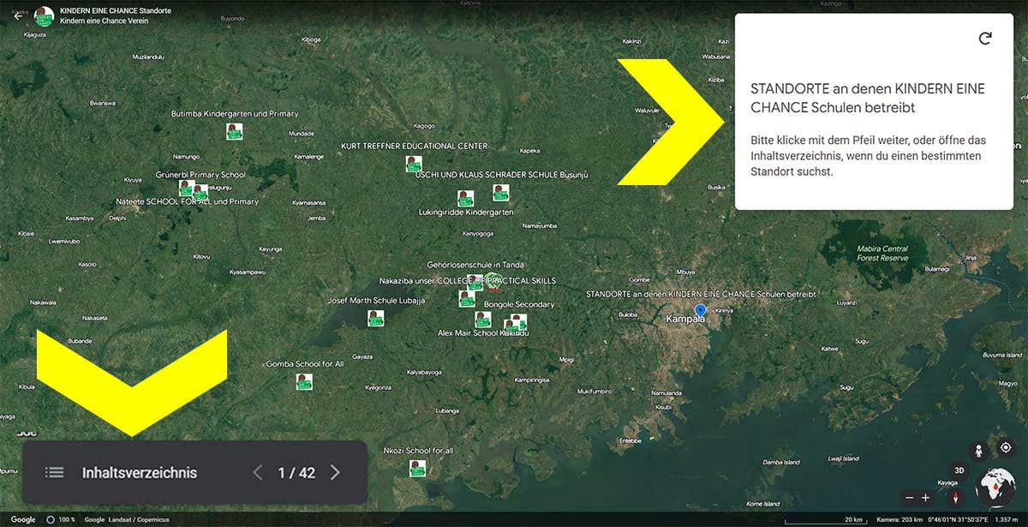1028x527 pixels.
Task: Click the panel heading STANDORTE an denen KINDERN
Action: pyautogui.click(x=868, y=99)
